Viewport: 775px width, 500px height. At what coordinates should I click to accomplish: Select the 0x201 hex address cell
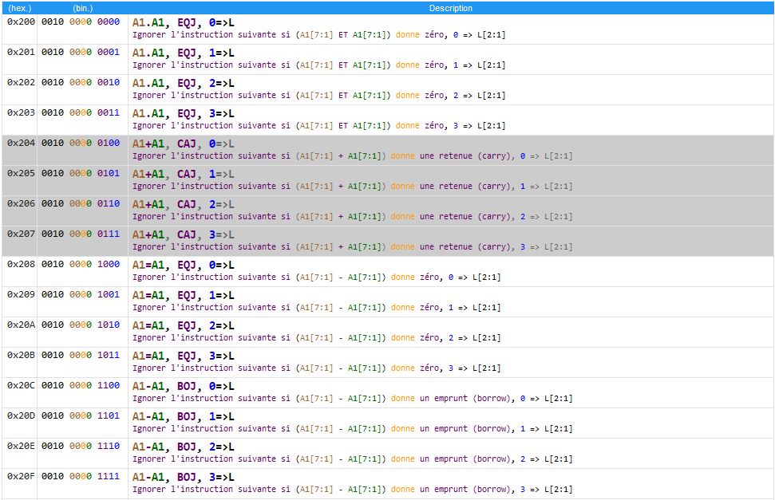pyautogui.click(x=21, y=52)
